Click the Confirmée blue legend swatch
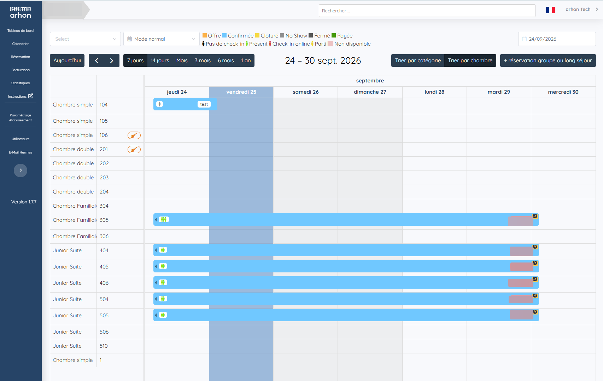Image resolution: width=603 pixels, height=381 pixels. (x=224, y=35)
